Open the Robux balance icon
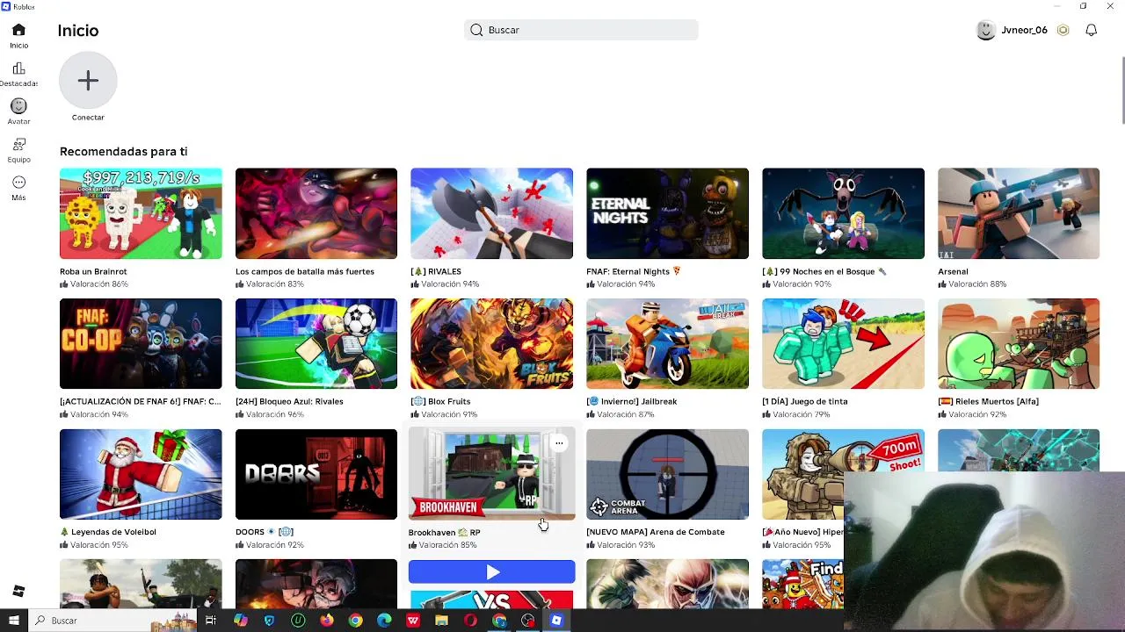1125x632 pixels. pyautogui.click(x=1063, y=30)
